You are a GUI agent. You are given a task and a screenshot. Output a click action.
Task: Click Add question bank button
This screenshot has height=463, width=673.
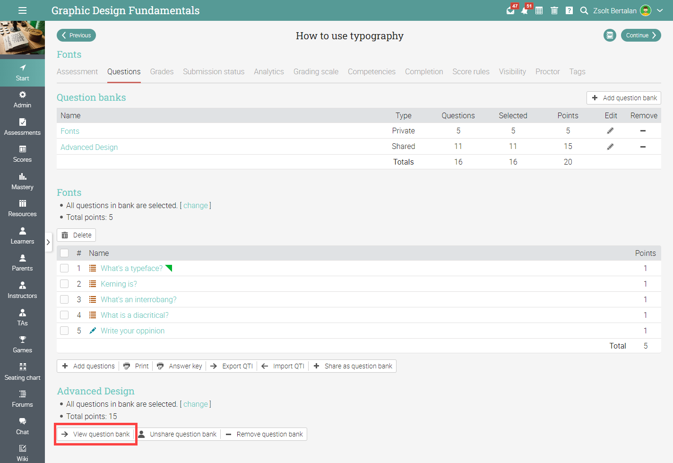(624, 98)
